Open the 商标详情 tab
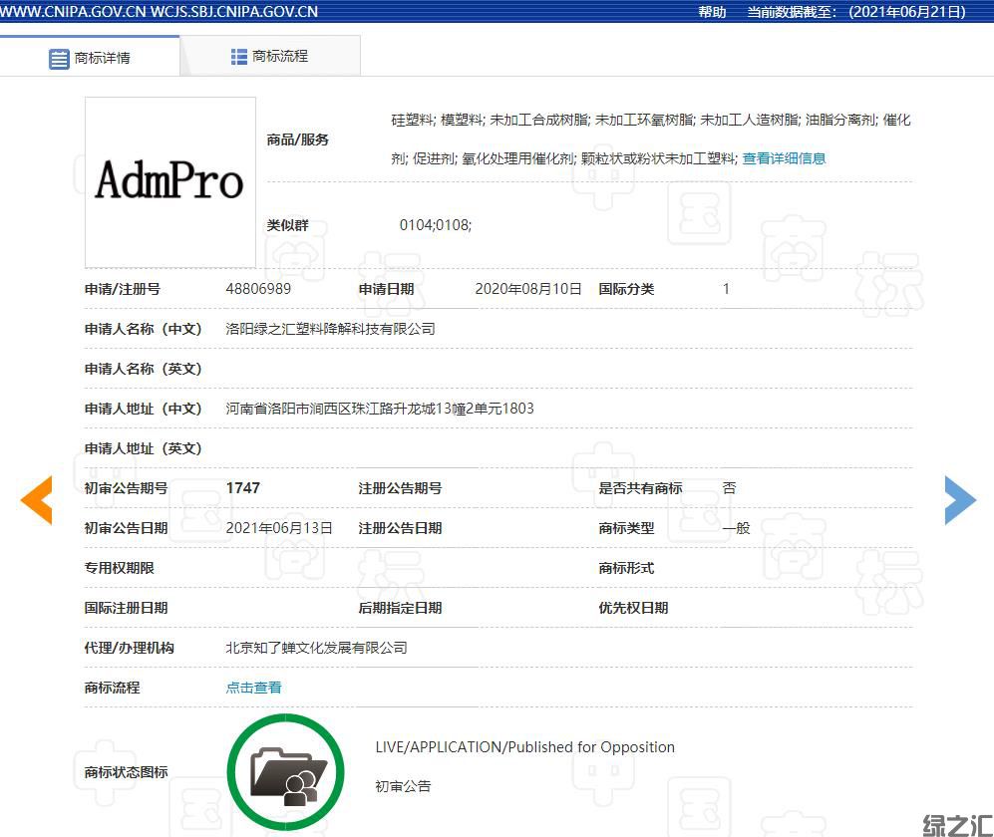The image size is (994, 837). point(90,57)
